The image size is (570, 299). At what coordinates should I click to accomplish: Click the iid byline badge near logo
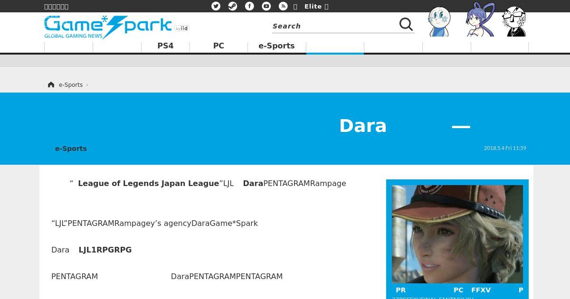click(182, 28)
